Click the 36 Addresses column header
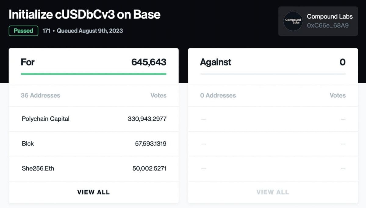The image size is (366, 208). (41, 95)
